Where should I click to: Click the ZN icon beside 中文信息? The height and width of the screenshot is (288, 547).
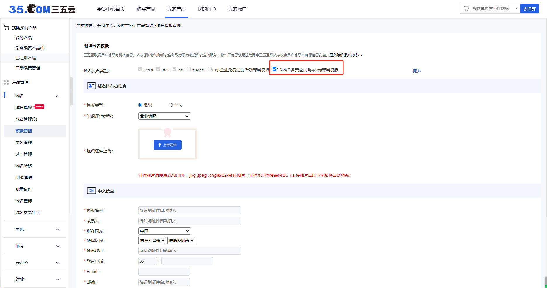(x=92, y=191)
